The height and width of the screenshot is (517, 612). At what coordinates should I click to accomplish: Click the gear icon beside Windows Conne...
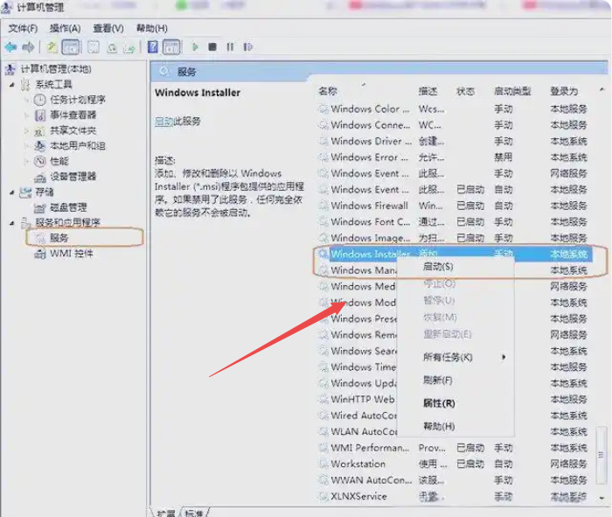[323, 125]
